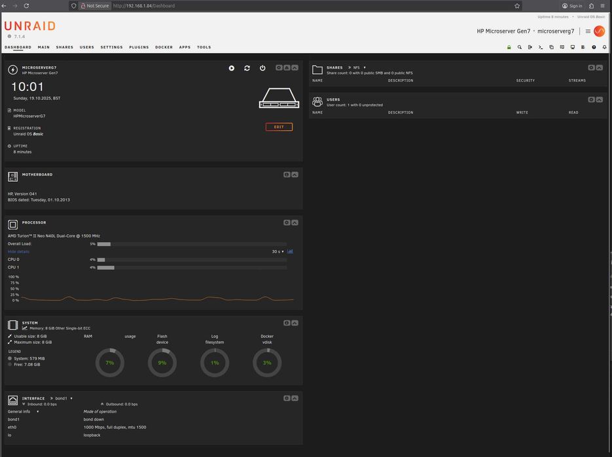Collapse the Processor tile
612x457 pixels.
pyautogui.click(x=295, y=223)
